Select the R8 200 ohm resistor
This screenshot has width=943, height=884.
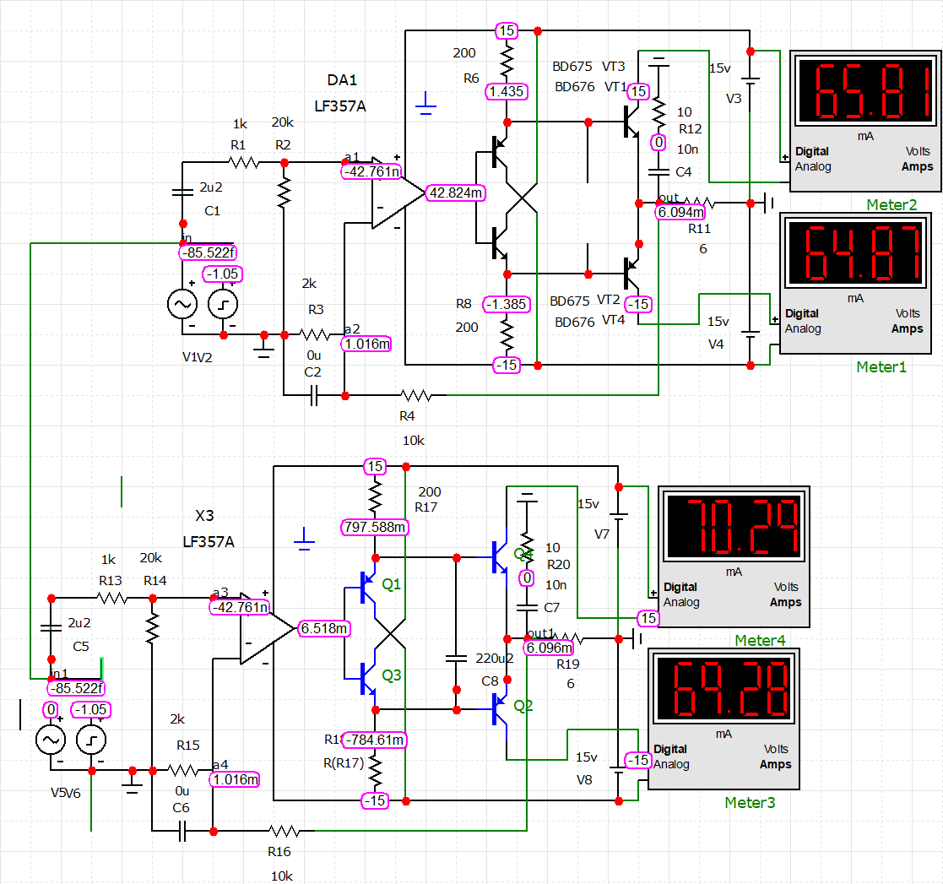[507, 334]
